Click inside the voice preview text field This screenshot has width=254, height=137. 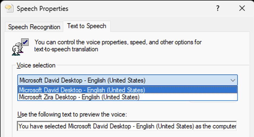(127, 126)
